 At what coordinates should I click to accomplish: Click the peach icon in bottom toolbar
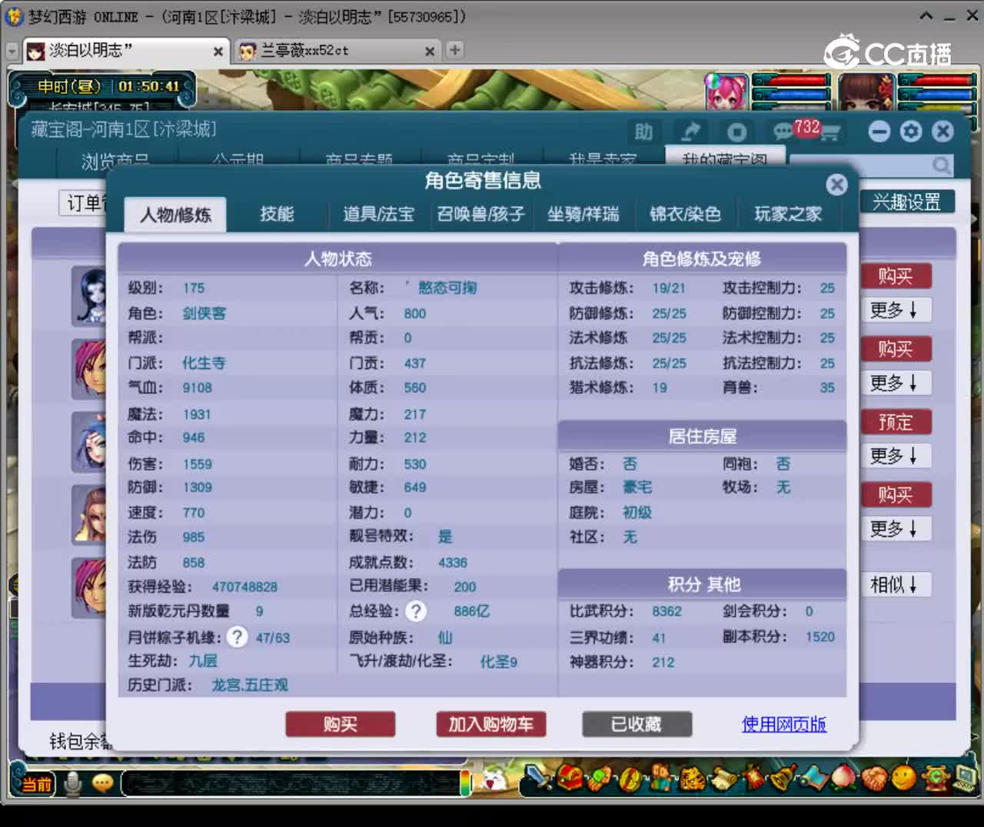coord(843,778)
